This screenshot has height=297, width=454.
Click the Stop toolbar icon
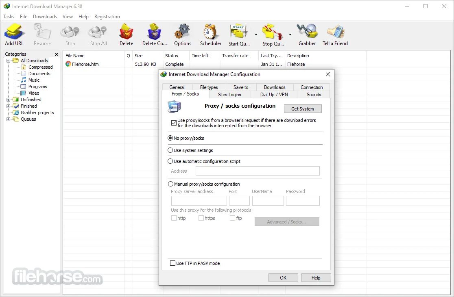[x=70, y=32]
